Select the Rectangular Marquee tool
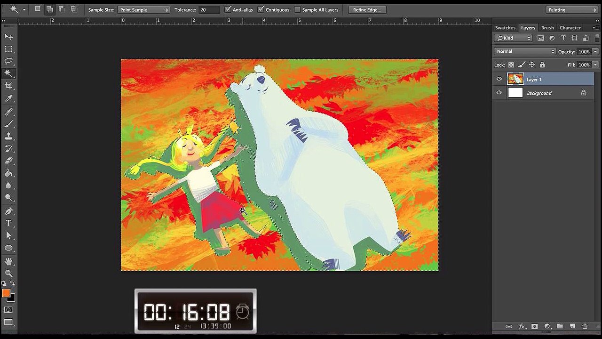The width and height of the screenshot is (602, 339). [x=8, y=48]
